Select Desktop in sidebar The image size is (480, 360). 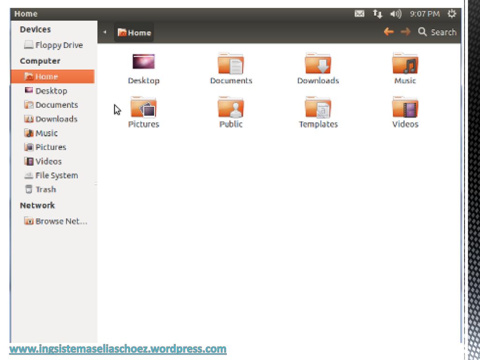click(45, 91)
